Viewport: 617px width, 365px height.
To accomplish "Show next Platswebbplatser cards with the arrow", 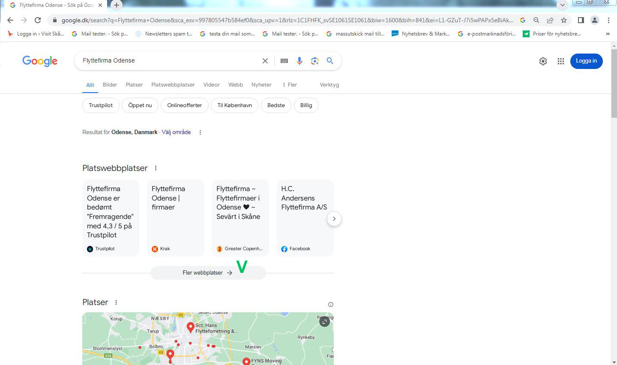I will coord(334,219).
